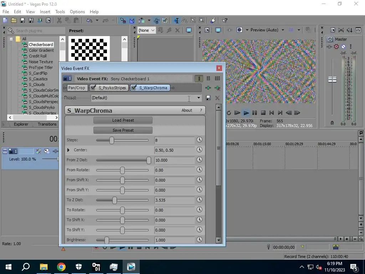Click the To Z Dist slider handle
This screenshot has height=274, width=365.
pyautogui.click(x=114, y=200)
